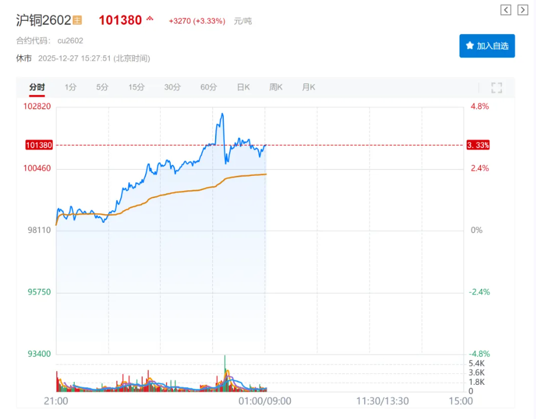Toggle fullscreen chart view icon
The height and width of the screenshot is (419, 536).
click(496, 88)
